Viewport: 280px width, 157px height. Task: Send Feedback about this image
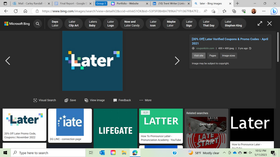[122, 100]
